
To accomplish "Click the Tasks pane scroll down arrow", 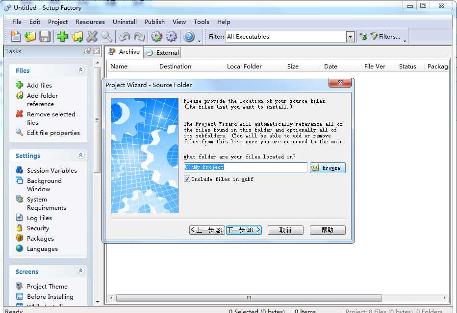I will pyautogui.click(x=98, y=302).
